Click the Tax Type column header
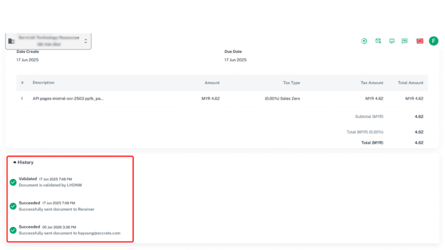The height and width of the screenshot is (250, 445). pyautogui.click(x=292, y=82)
